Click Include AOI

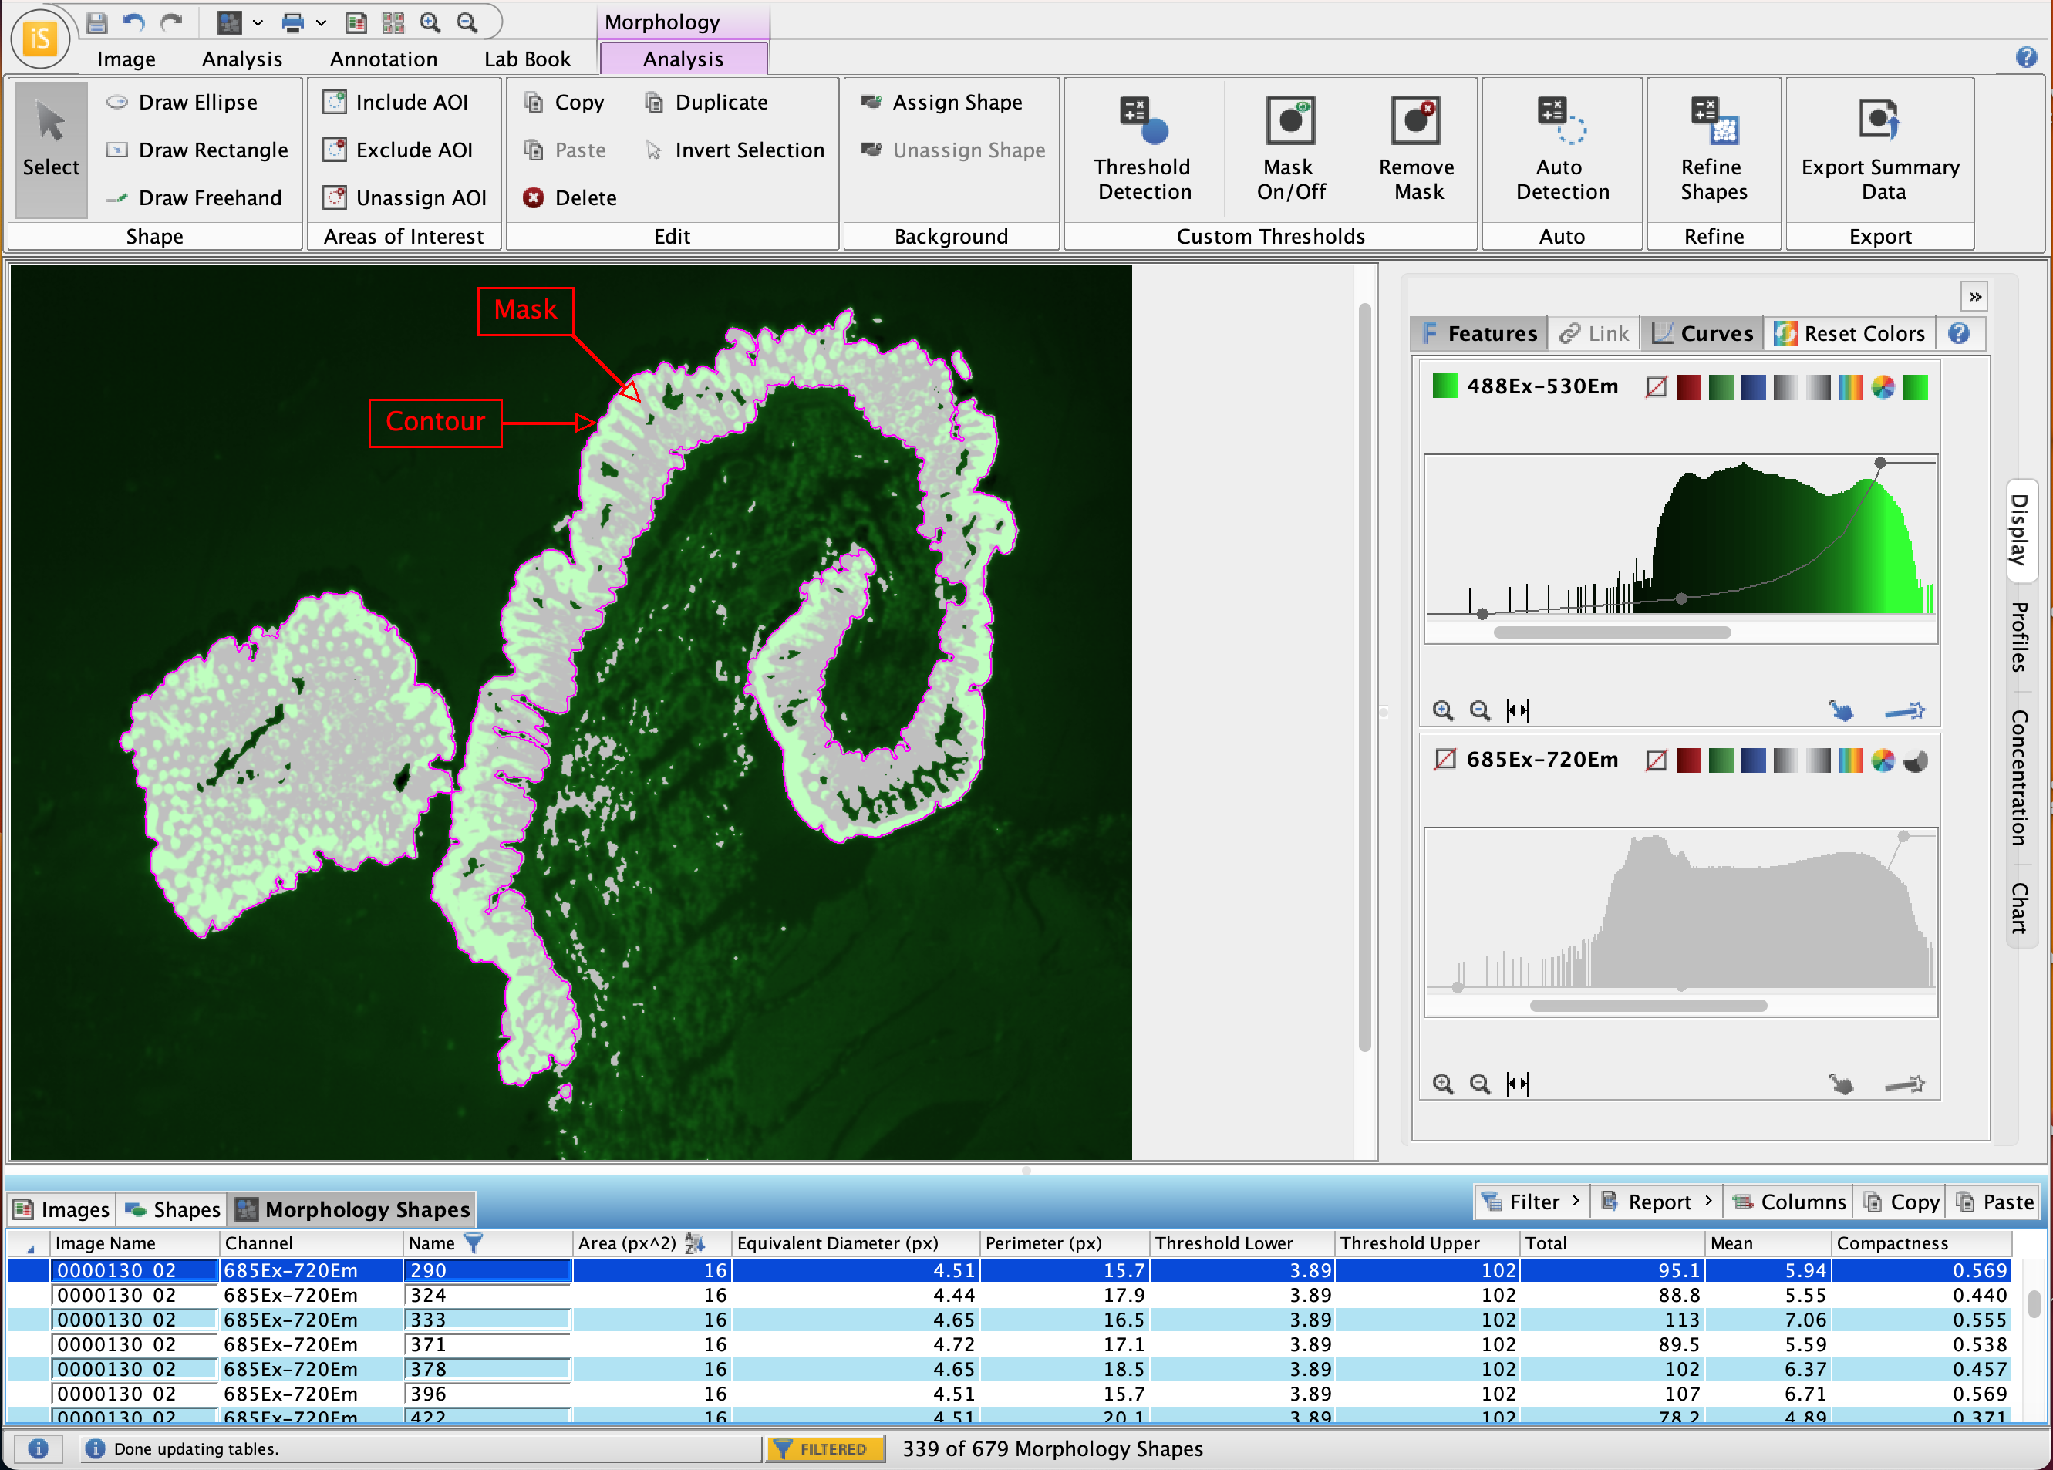(396, 103)
